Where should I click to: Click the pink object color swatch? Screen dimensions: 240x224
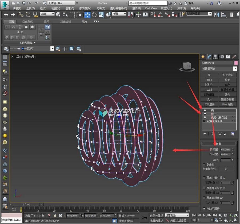[236, 63]
